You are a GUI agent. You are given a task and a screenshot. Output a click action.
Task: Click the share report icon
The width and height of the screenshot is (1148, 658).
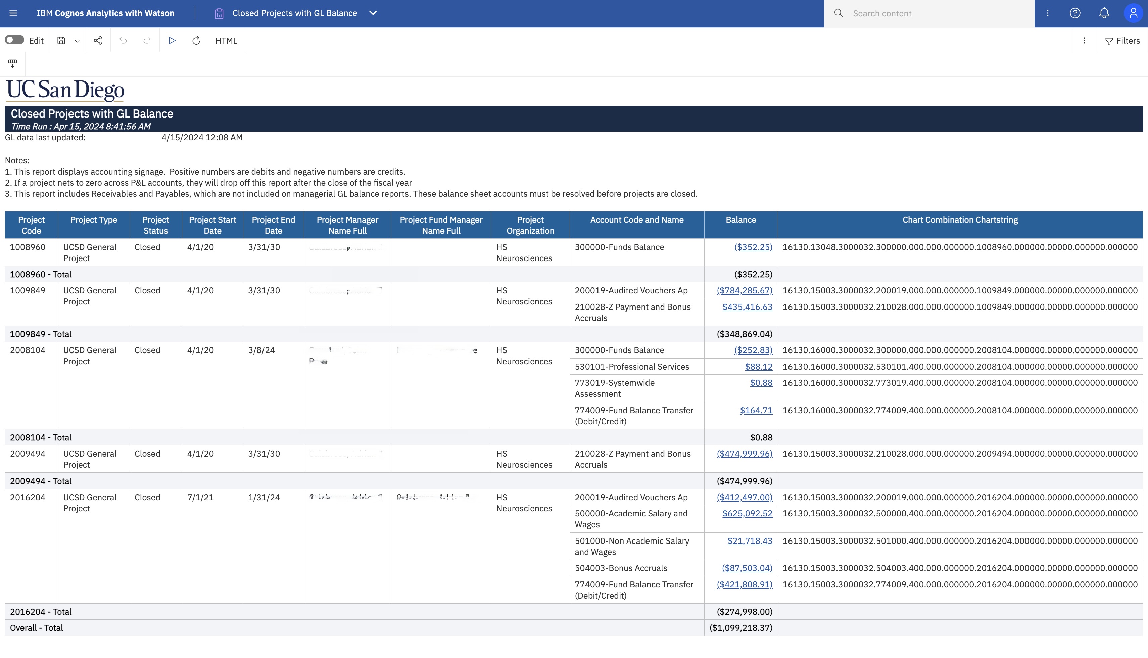(x=98, y=41)
